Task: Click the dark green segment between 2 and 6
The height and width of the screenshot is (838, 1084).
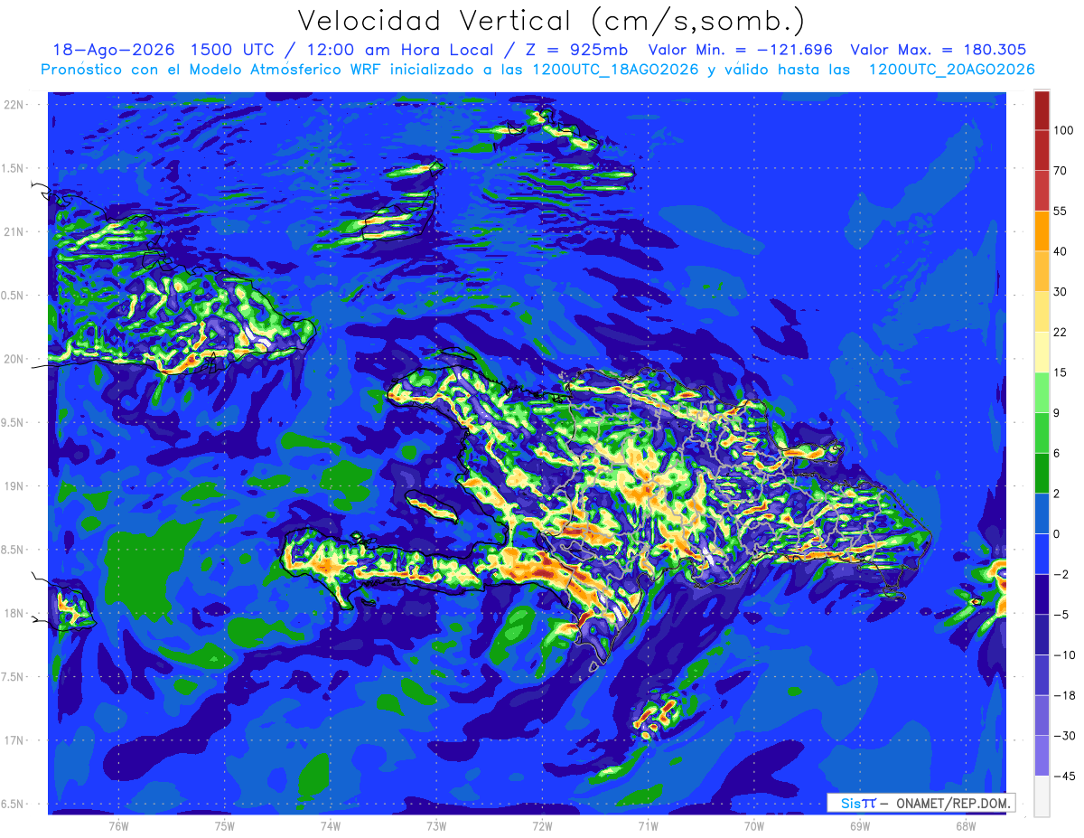Action: 1042,473
